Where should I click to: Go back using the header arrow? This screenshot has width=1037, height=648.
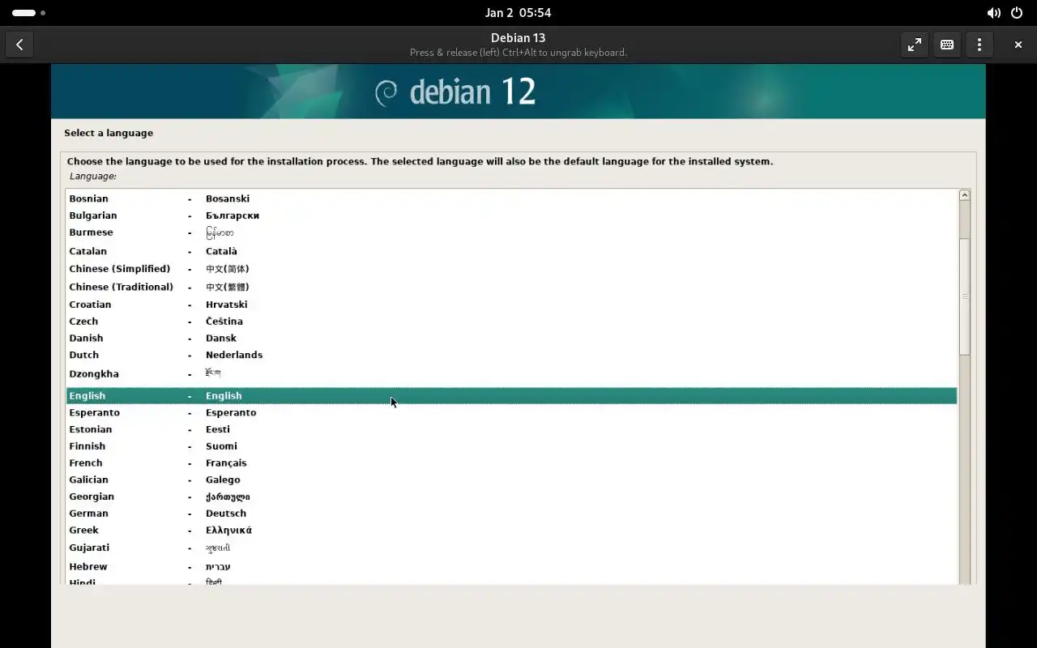click(19, 45)
